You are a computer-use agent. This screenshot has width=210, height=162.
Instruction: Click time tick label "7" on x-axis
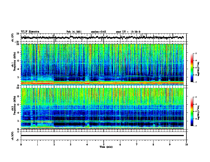[x=137, y=145]
